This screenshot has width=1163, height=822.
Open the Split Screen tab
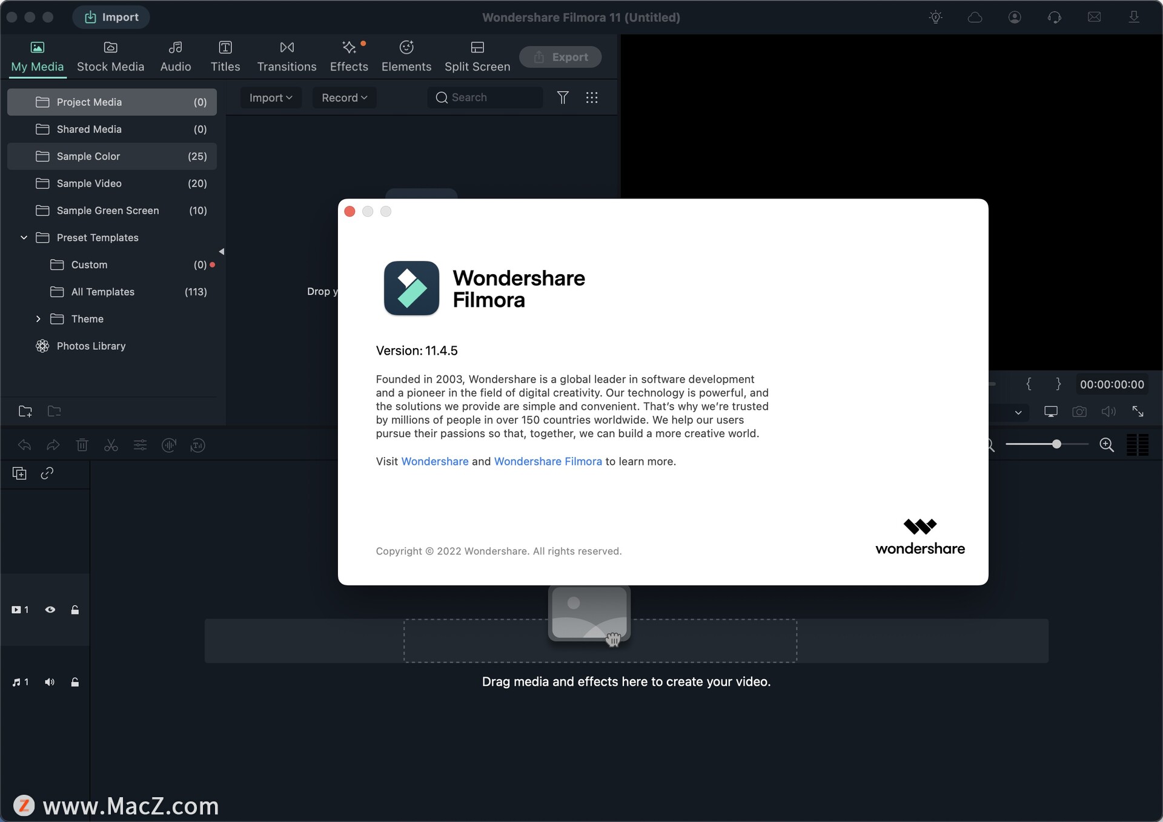point(477,57)
